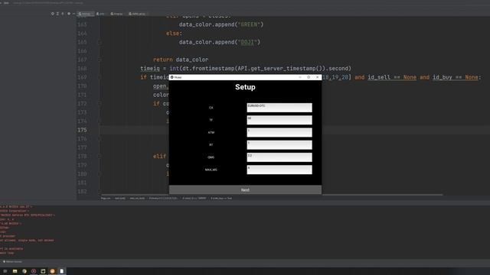Click the 'elif' keyword on line 178

click(x=160, y=157)
